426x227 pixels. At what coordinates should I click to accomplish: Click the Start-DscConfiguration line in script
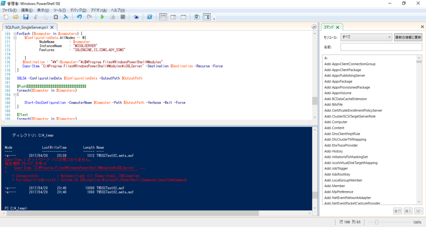(104, 103)
